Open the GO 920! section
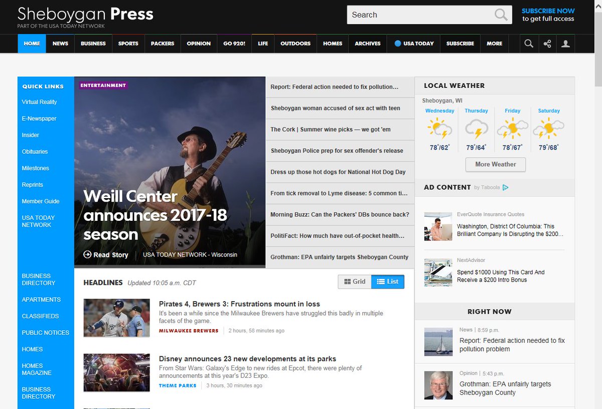Screen dimensions: 602x409 pos(234,44)
